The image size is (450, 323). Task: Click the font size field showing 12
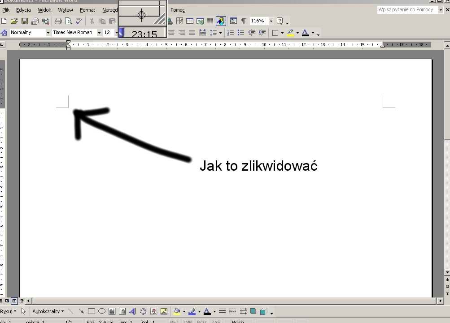coord(109,33)
